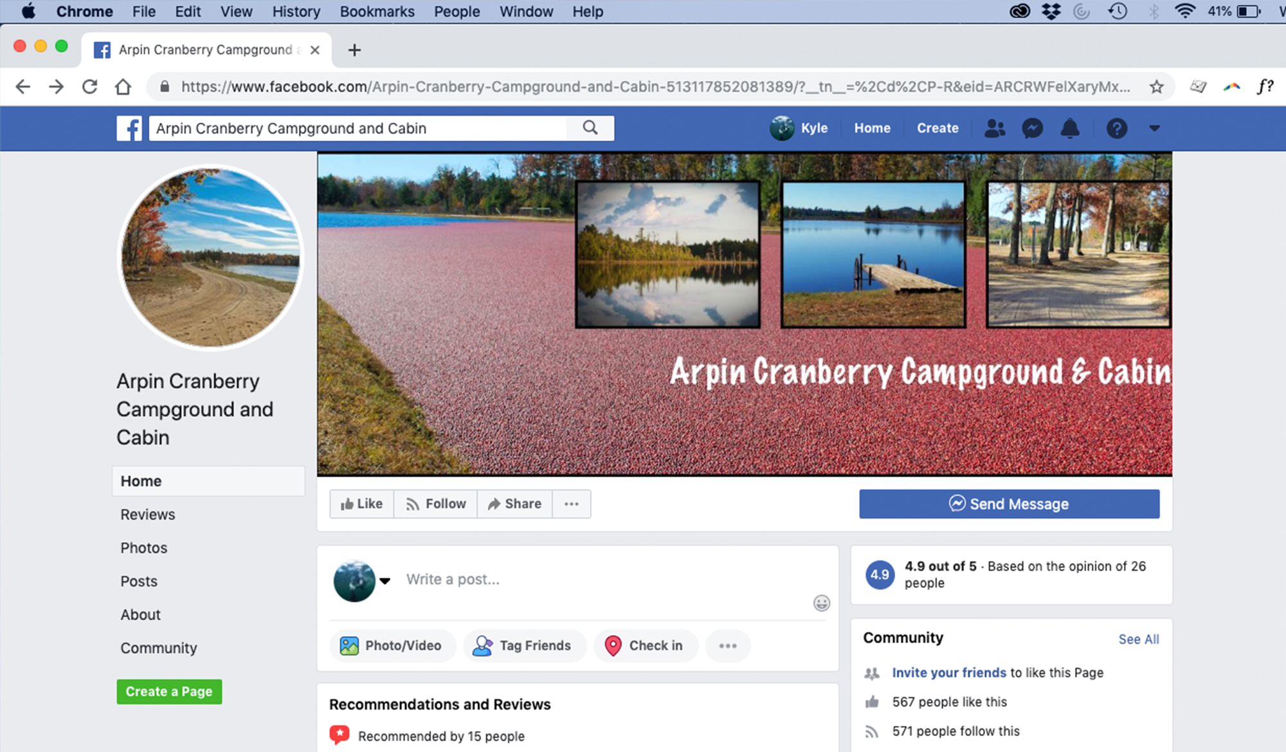1286x752 pixels.
Task: Open the emoji picker in post box
Action: point(821,603)
